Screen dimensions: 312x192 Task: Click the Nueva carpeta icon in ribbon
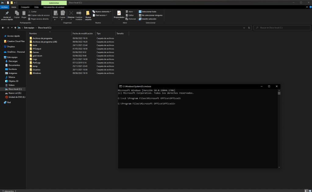pyautogui.click(x=88, y=13)
